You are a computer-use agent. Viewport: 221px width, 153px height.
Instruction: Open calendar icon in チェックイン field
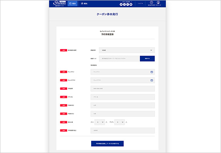coord(152,72)
